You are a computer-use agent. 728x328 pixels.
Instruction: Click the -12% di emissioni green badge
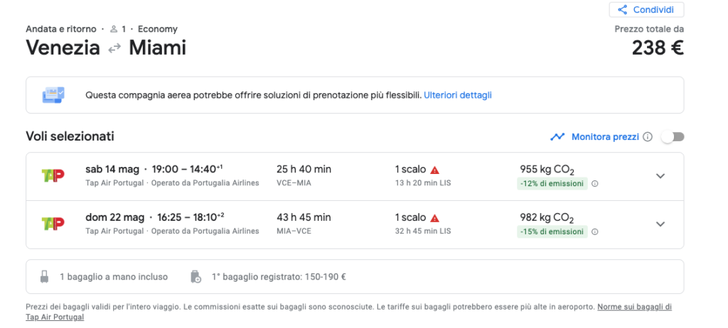coord(552,184)
